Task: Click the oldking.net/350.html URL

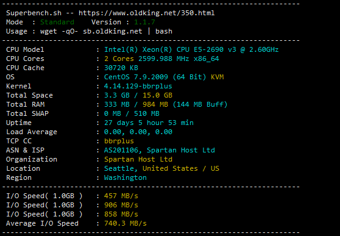Action: point(147,13)
